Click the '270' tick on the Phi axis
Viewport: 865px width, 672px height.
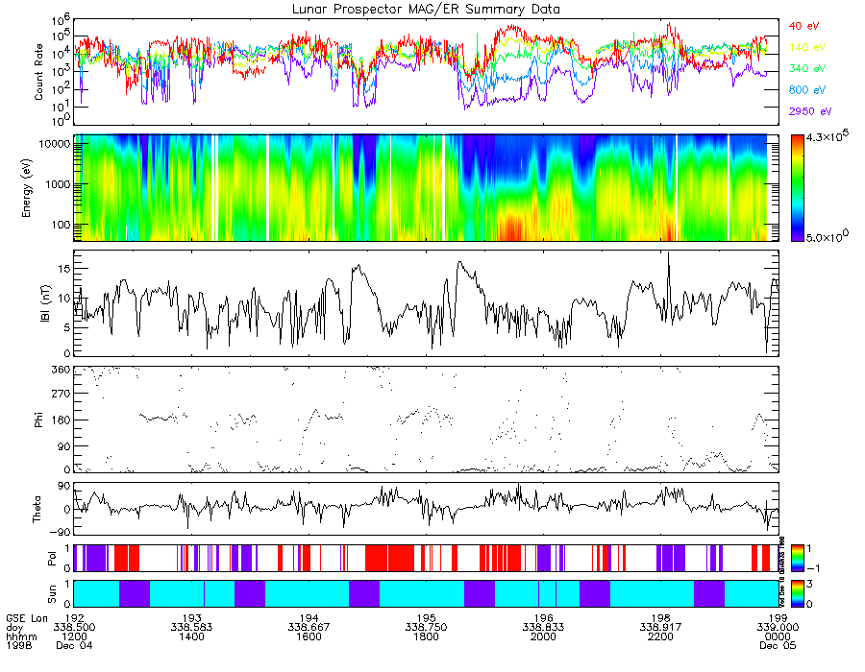pos(62,394)
